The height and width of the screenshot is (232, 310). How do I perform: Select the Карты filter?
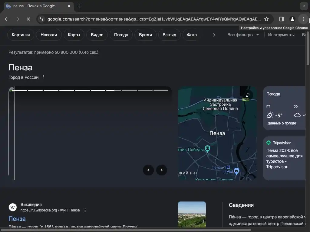[x=74, y=35]
